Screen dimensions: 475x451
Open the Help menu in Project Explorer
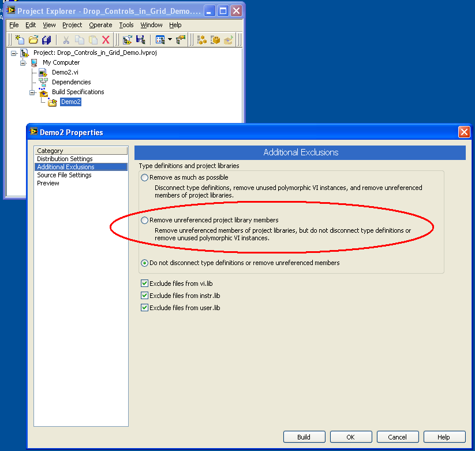tap(175, 25)
